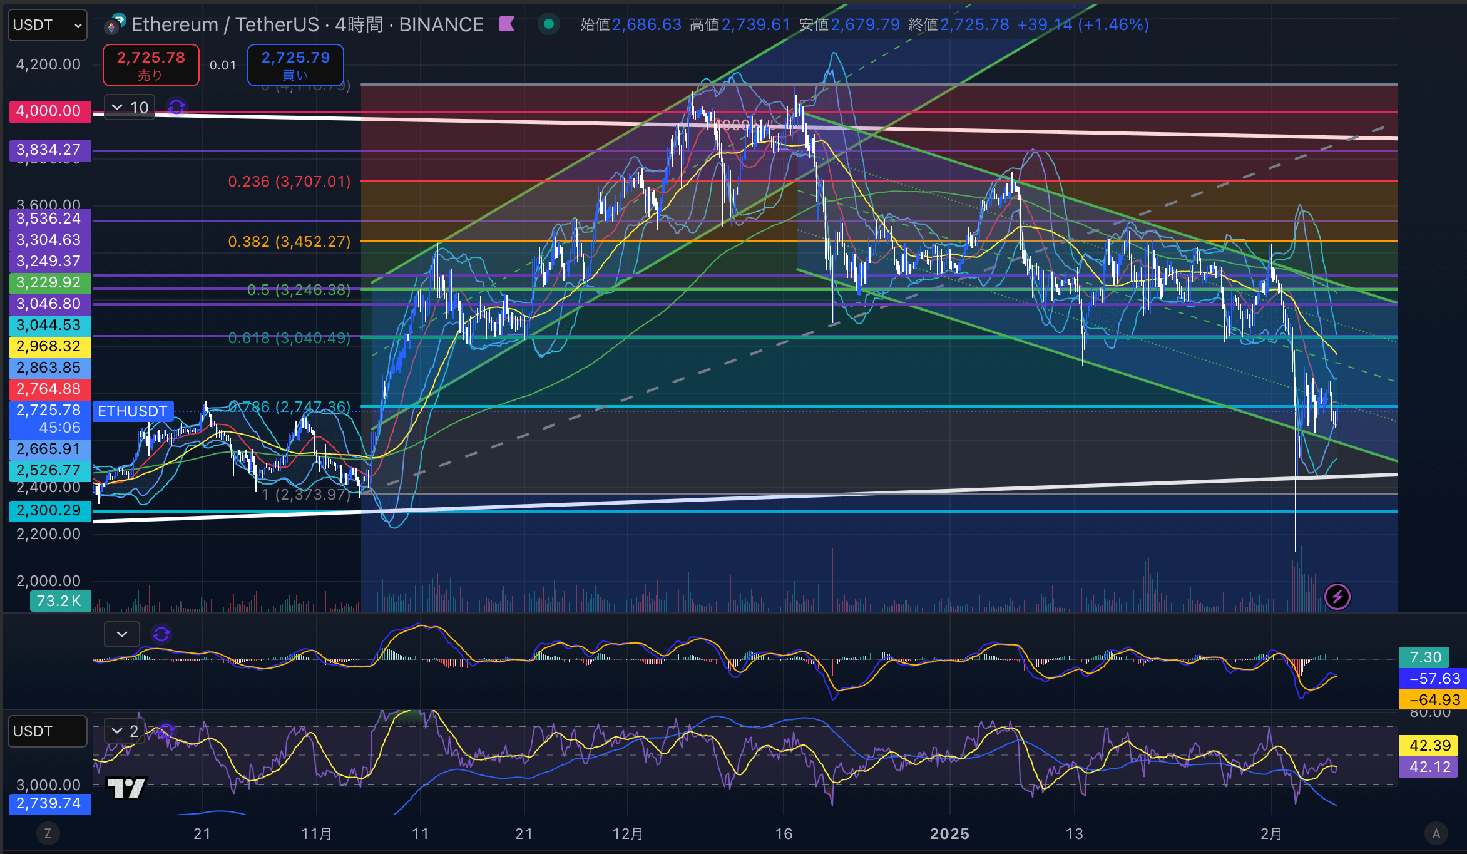Viewport: 1467px width, 854px height.
Task: Click the 2,968.32 yellow price label
Action: 49,346
